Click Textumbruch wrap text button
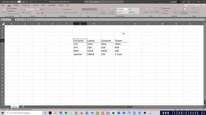Viewport: 206px width, 115px height. [67, 9]
